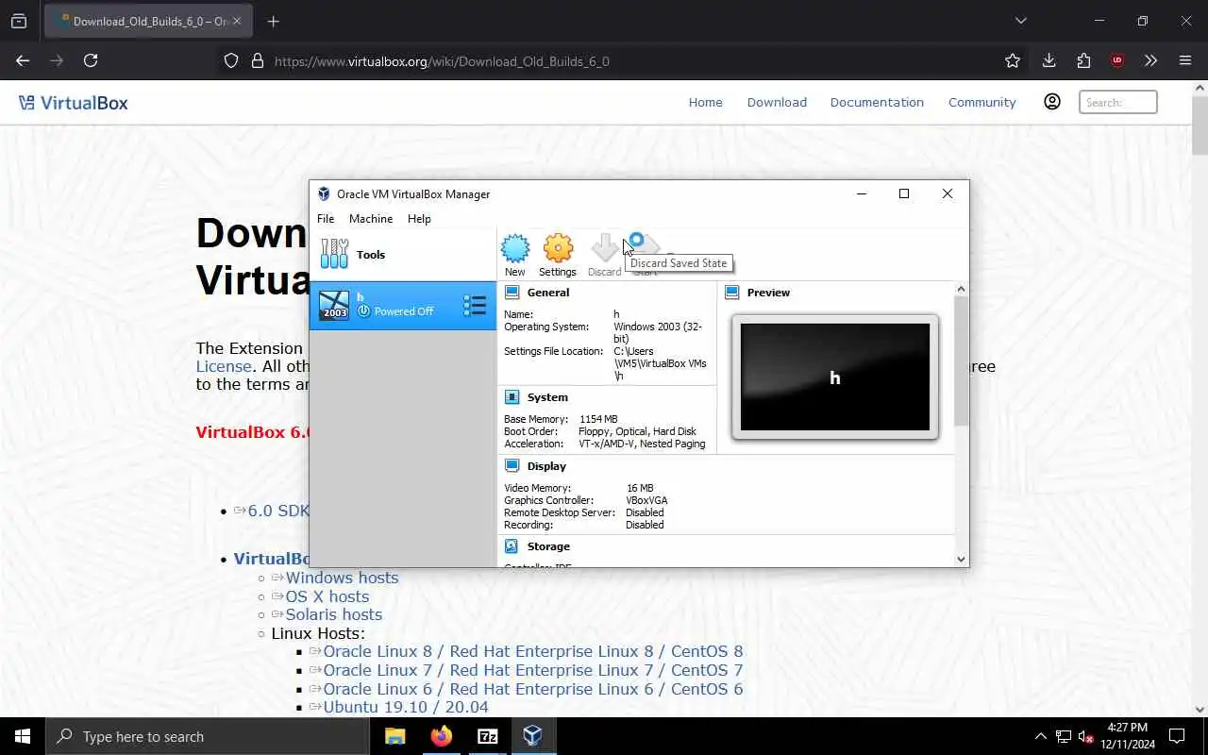Click the System section chip icon
The image size is (1208, 755).
(x=512, y=397)
